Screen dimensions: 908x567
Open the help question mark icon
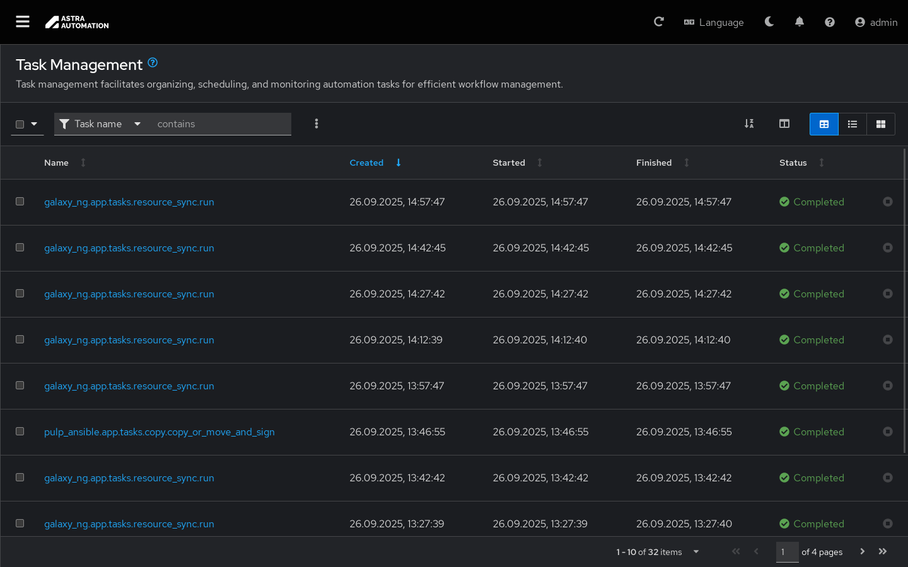point(829,22)
